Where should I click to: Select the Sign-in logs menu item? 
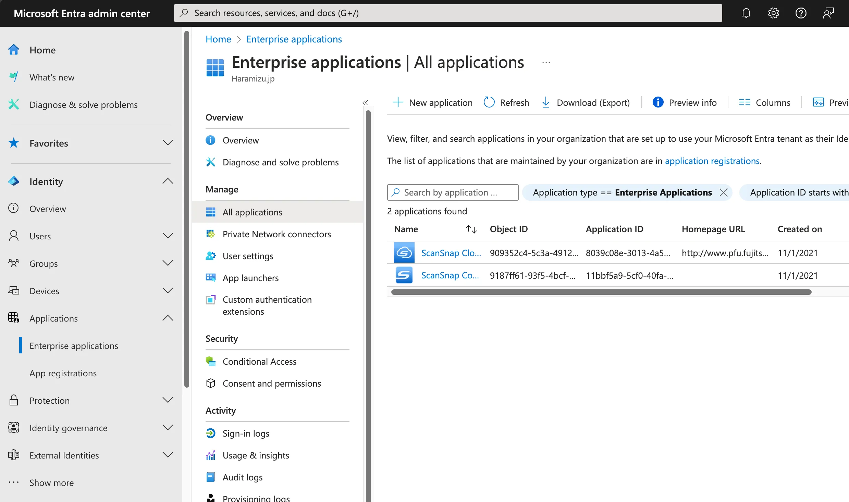[x=246, y=433]
